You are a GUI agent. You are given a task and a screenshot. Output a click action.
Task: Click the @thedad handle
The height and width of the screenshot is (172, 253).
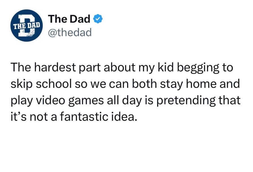[70, 33]
